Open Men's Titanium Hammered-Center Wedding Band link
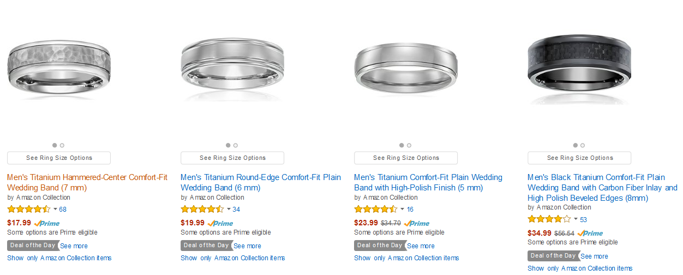This screenshot has height=275, width=683. (87, 183)
